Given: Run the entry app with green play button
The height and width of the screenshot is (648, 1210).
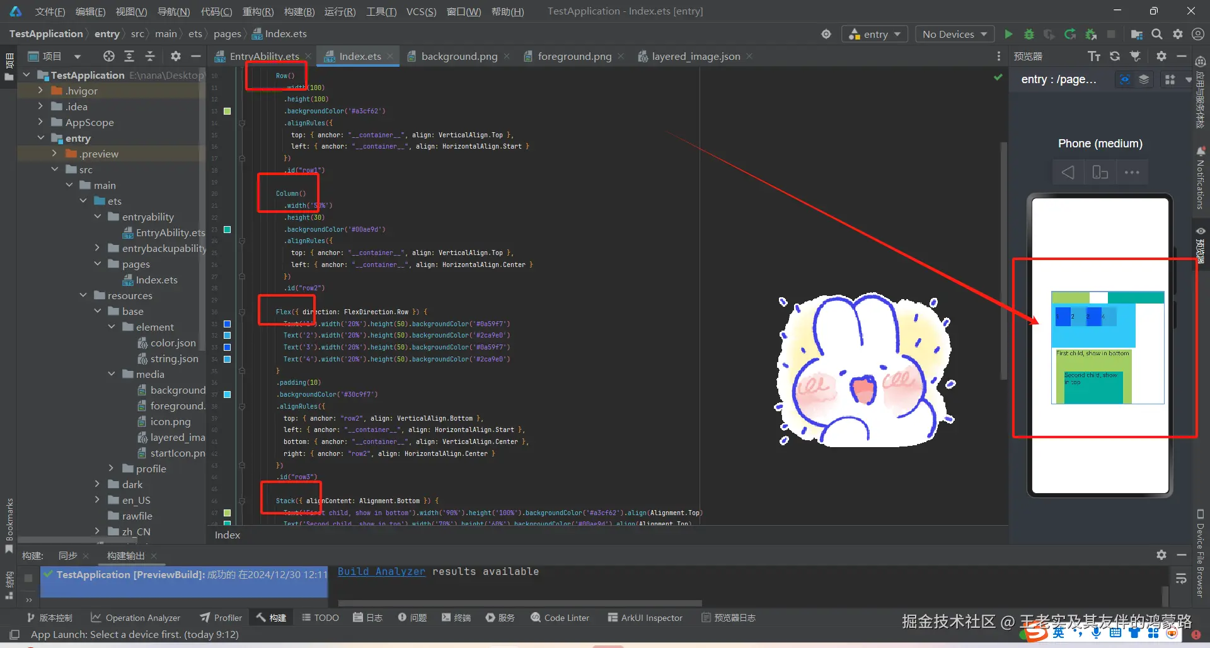Looking at the screenshot, I should [x=1008, y=34].
